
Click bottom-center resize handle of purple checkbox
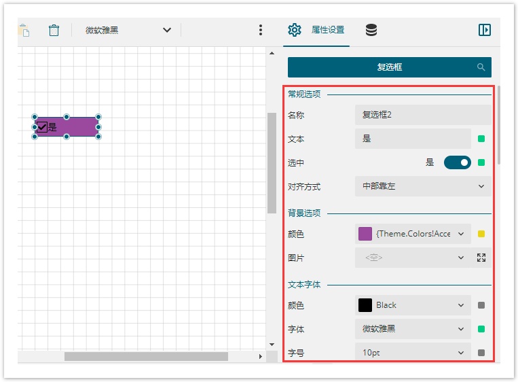(67, 137)
